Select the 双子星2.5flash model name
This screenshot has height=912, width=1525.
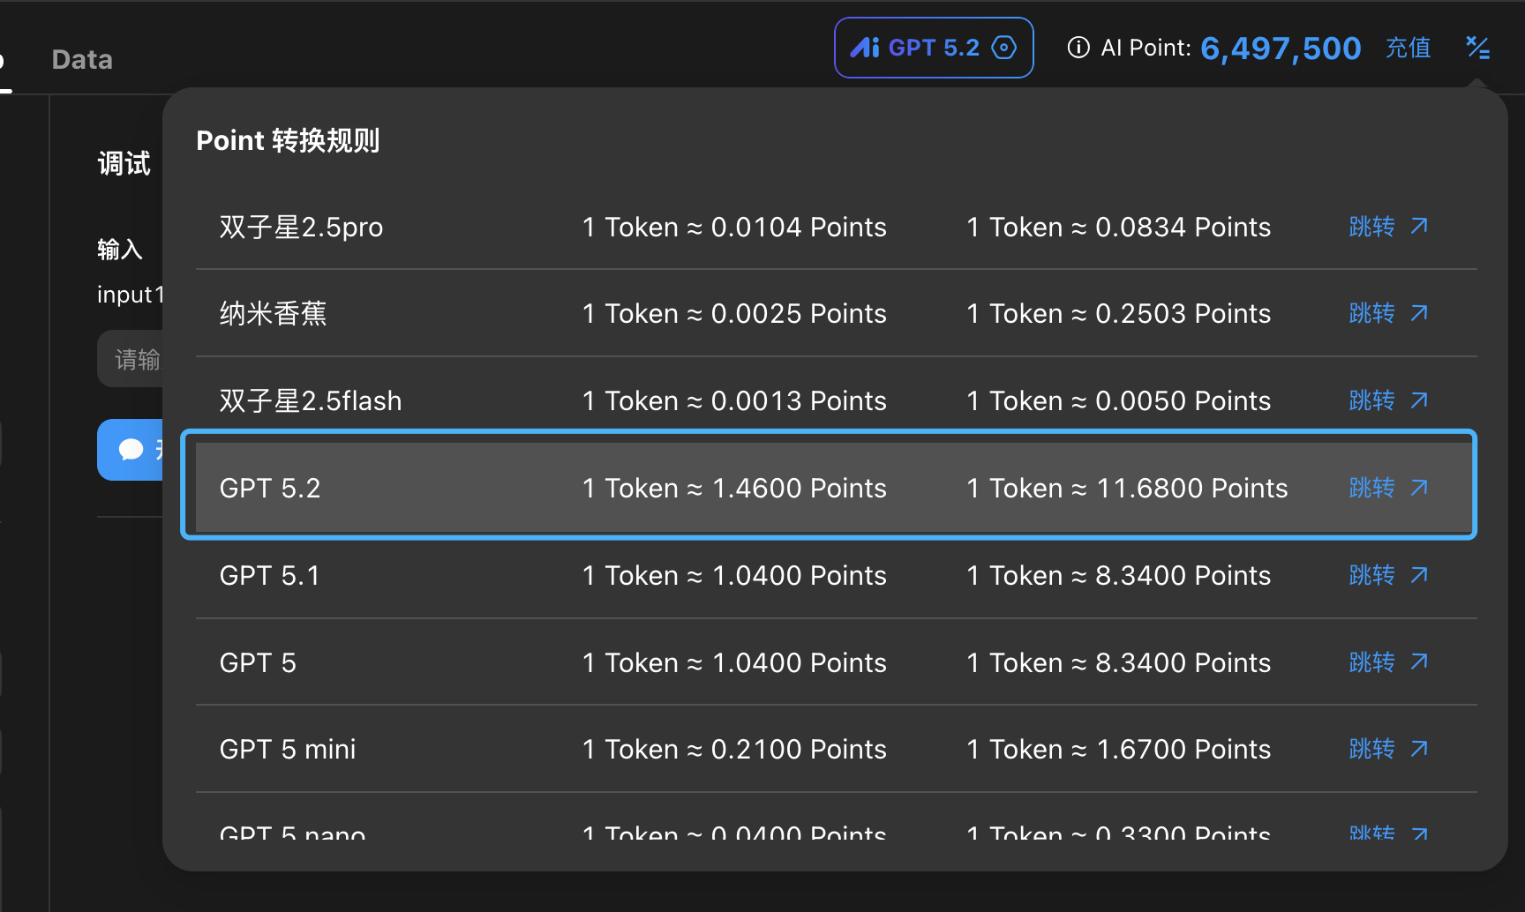(x=311, y=401)
